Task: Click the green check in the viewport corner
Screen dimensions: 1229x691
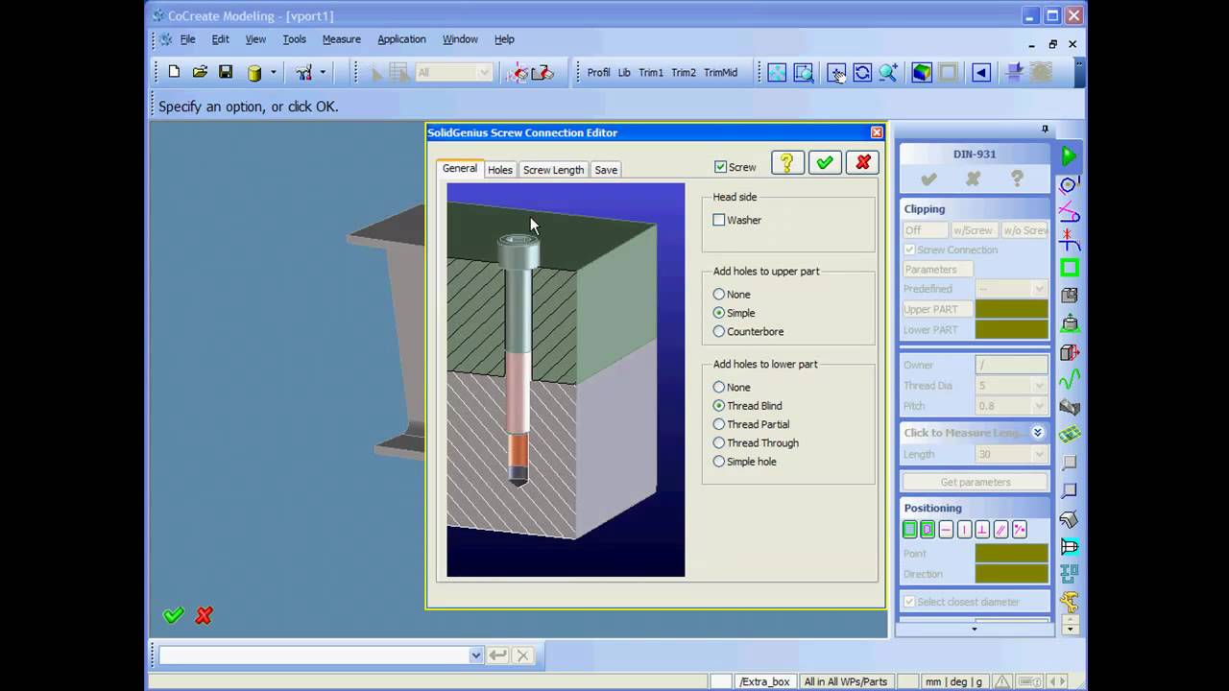Action: point(173,616)
